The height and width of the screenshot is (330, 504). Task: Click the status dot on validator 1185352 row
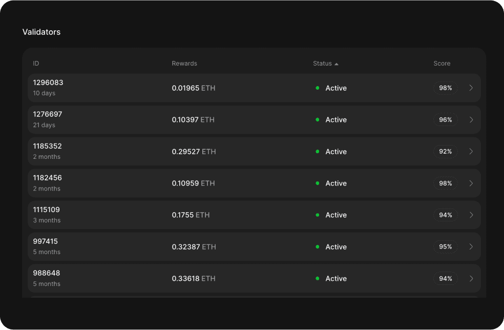[318, 151]
